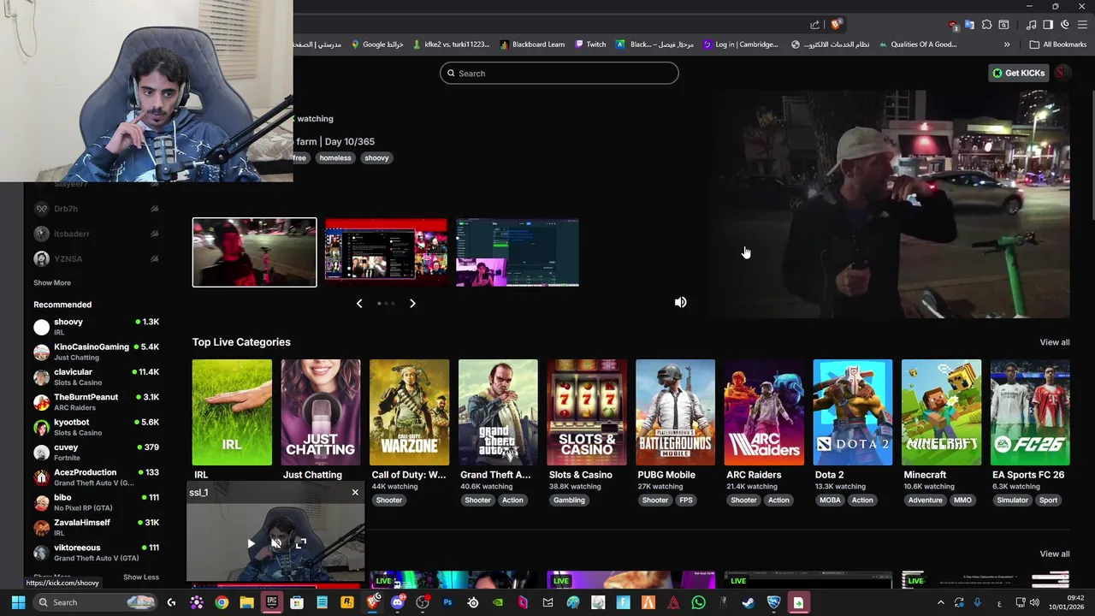Open Steam from the taskbar

[749, 602]
